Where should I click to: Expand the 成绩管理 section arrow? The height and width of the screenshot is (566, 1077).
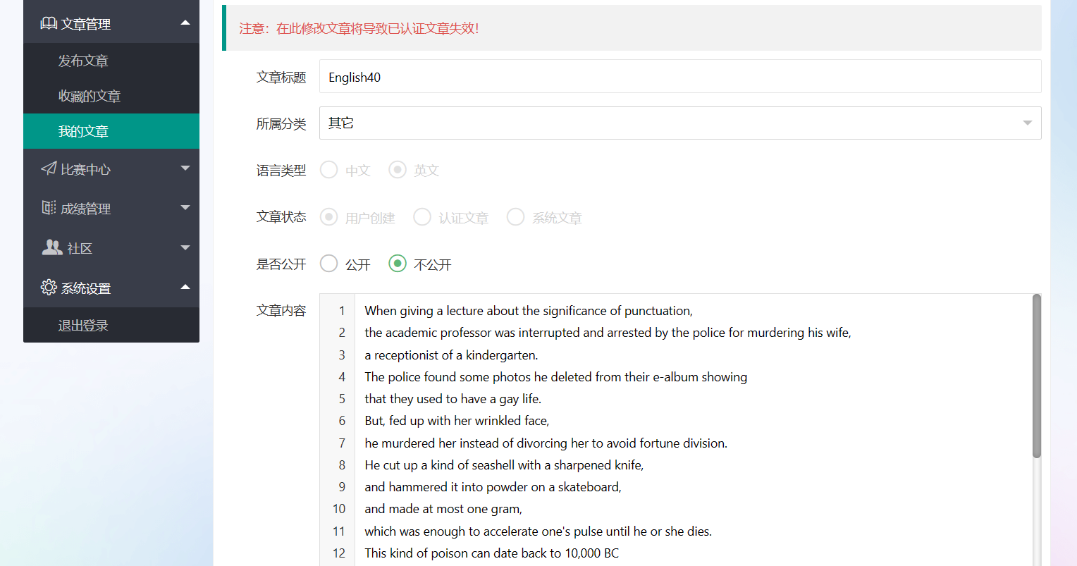click(185, 207)
